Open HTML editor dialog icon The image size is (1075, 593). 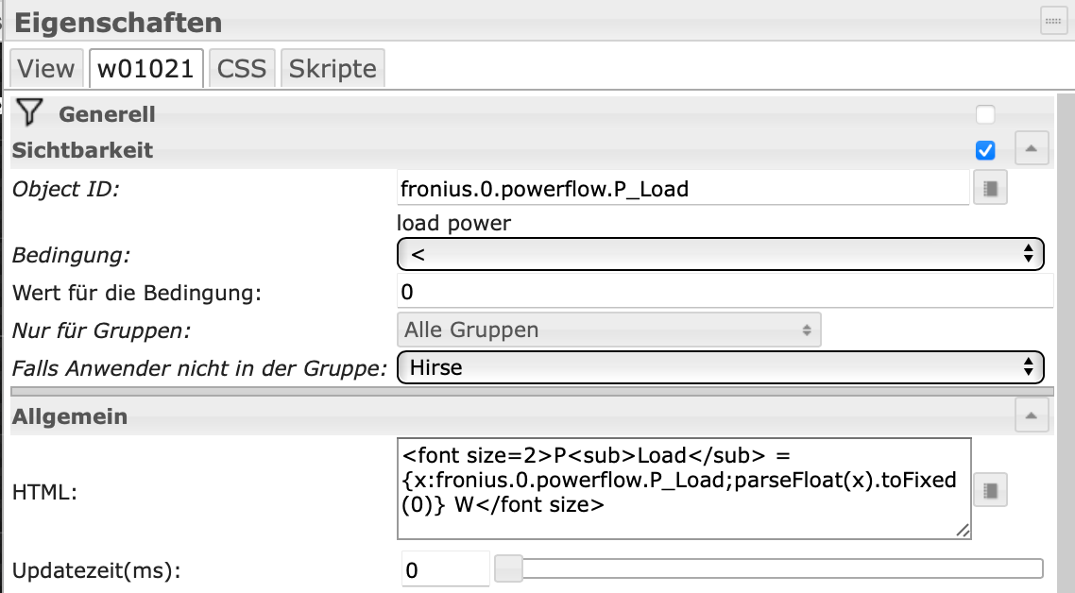(990, 489)
